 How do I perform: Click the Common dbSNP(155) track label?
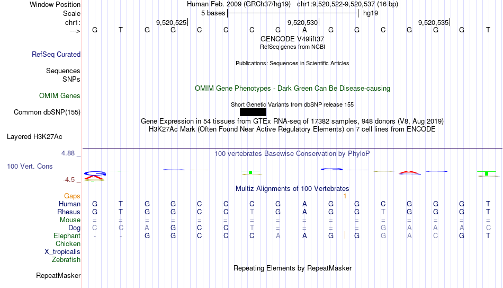click(47, 112)
